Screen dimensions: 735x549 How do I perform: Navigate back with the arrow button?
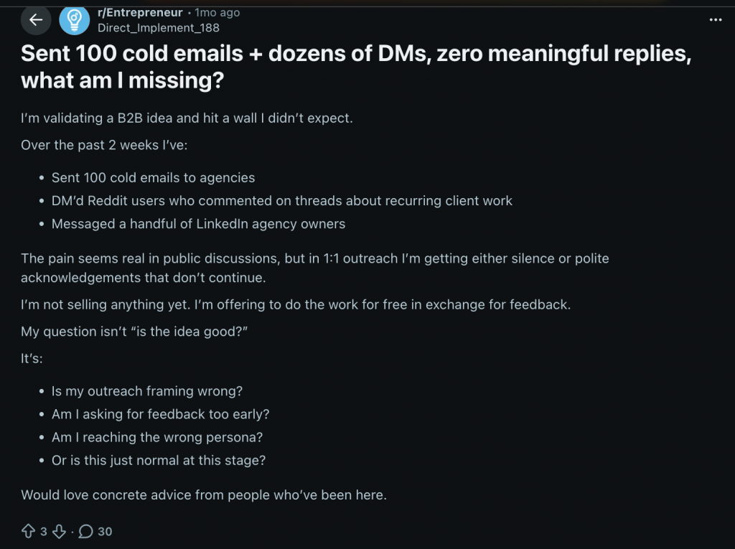click(36, 20)
